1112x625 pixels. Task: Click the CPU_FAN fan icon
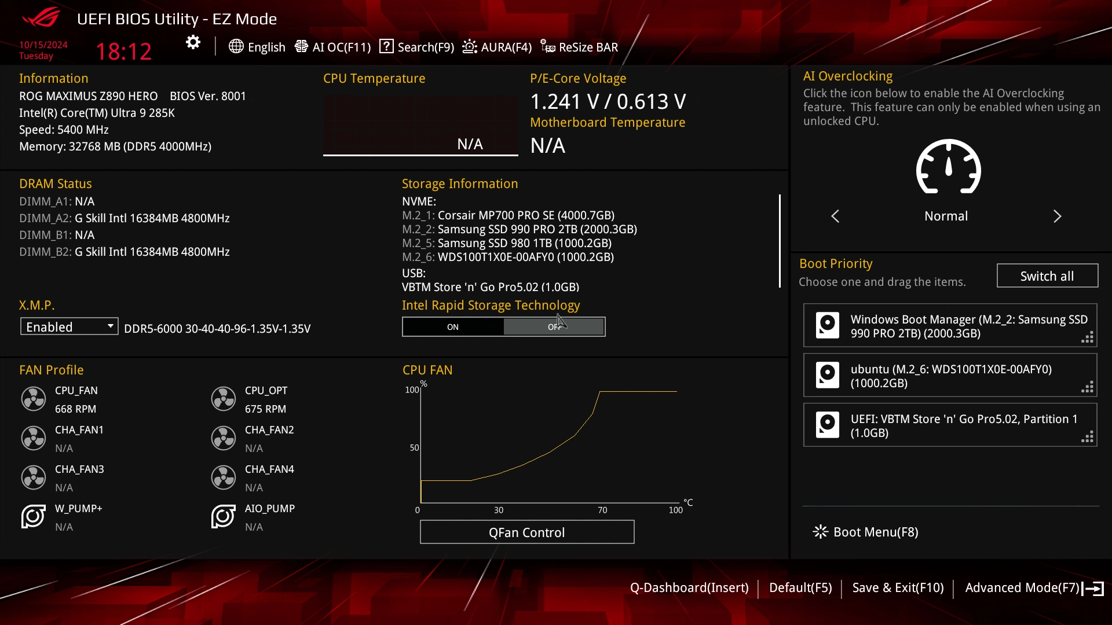coord(34,399)
